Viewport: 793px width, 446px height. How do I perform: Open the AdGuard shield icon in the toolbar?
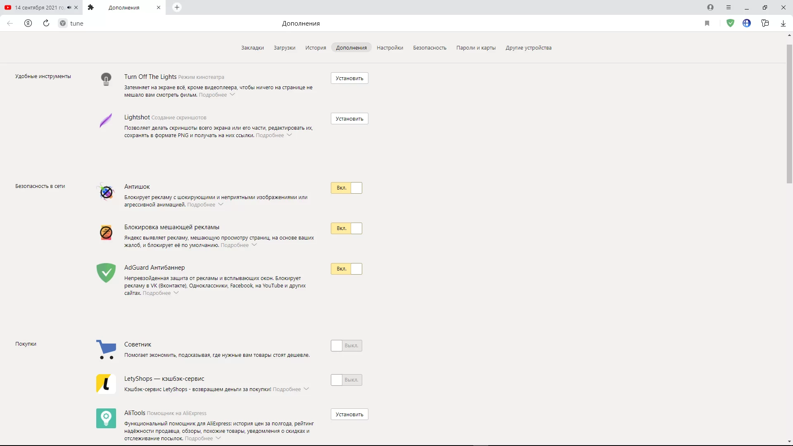click(731, 24)
